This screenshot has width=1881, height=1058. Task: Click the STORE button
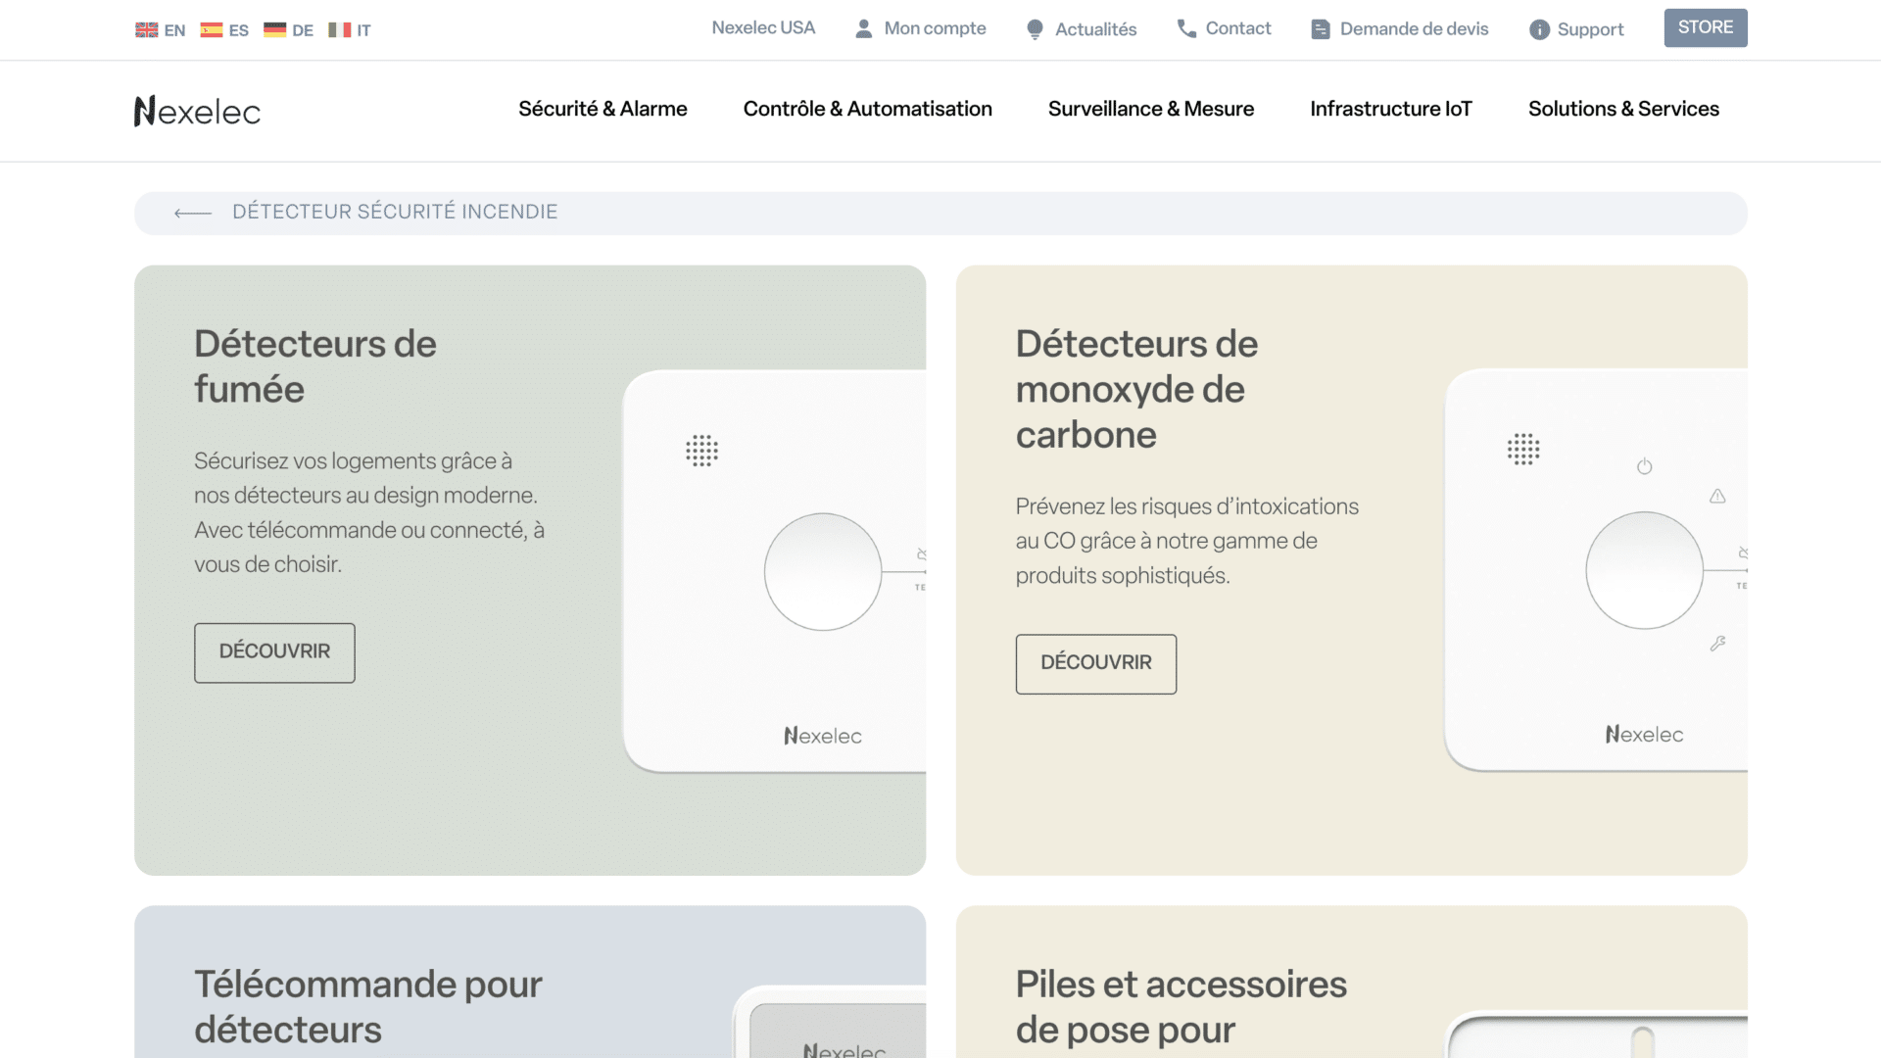click(x=1706, y=27)
